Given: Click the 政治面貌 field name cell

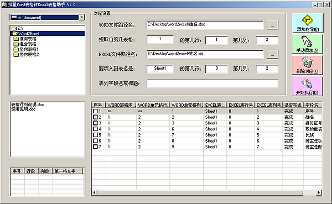Looking at the screenshot, I should click(313, 129).
